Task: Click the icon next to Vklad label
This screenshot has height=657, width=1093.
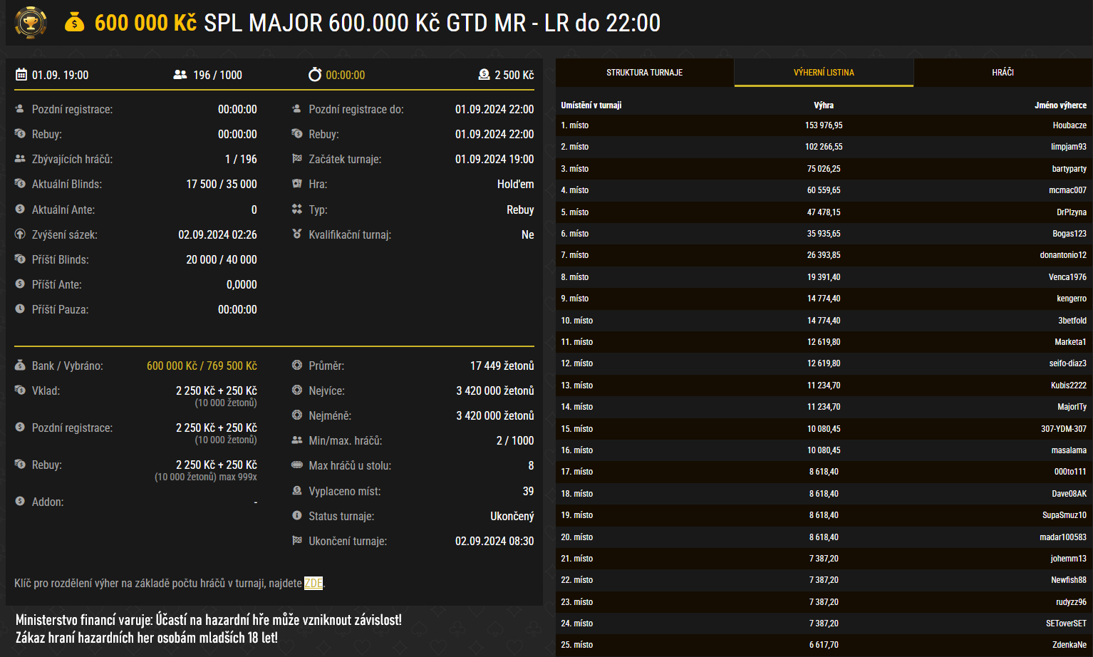Action: [x=20, y=390]
